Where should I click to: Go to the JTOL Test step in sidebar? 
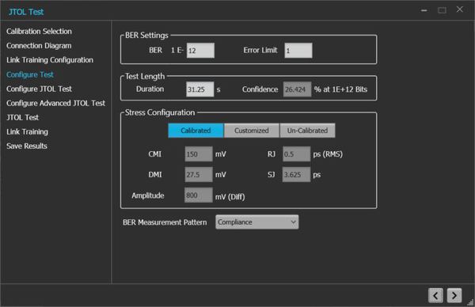(22, 117)
